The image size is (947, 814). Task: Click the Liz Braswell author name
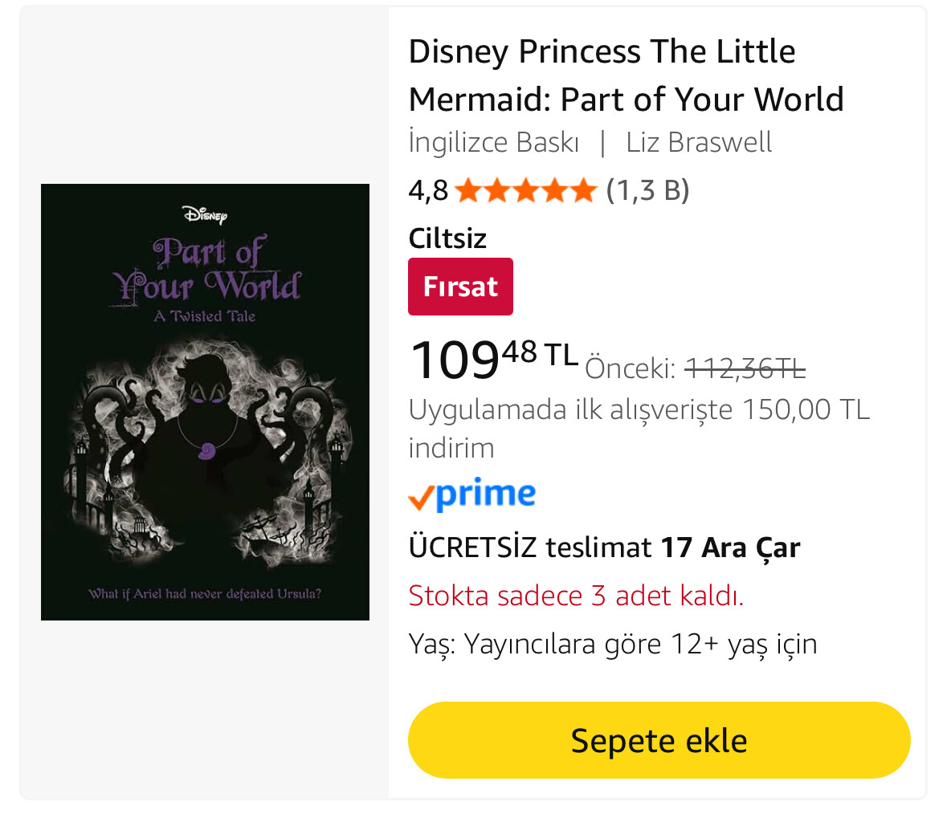point(698,142)
